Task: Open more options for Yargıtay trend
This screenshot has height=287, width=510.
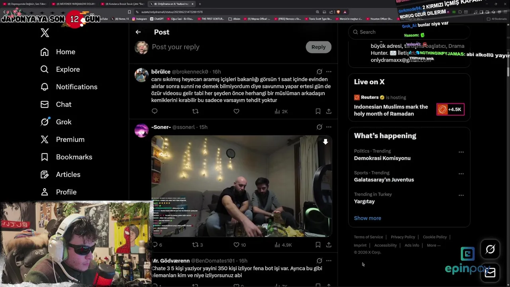Action: pyautogui.click(x=461, y=195)
